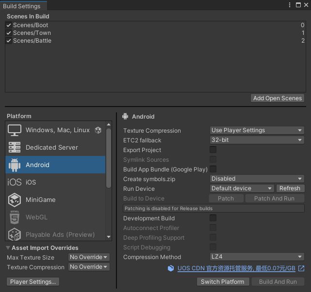Click the Patching is disabled for Release builds message
311x292 pixels.
tap(213, 208)
